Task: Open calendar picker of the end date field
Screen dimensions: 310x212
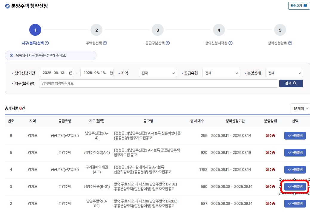Action: pyautogui.click(x=111, y=73)
